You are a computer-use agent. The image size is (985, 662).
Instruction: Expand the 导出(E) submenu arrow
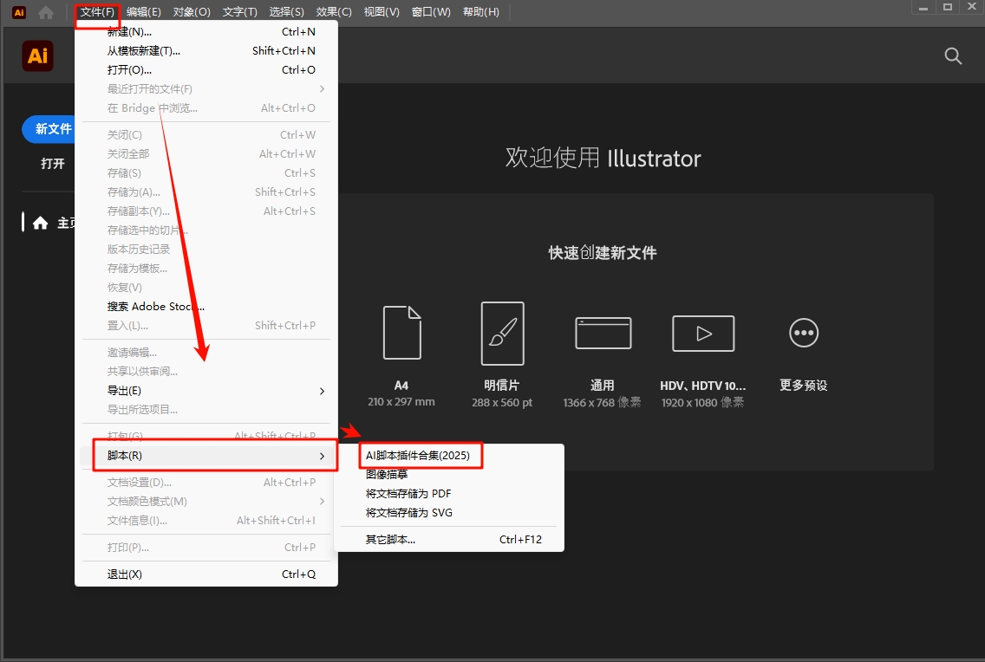click(x=322, y=391)
